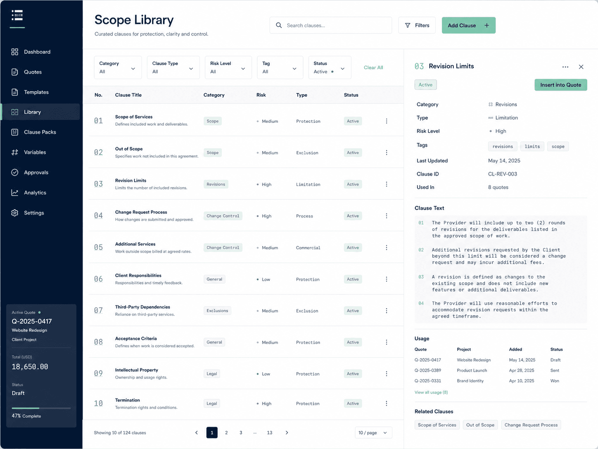Click the Scope of Services related clause chip
Screen dimensions: 598x449
[x=437, y=425]
